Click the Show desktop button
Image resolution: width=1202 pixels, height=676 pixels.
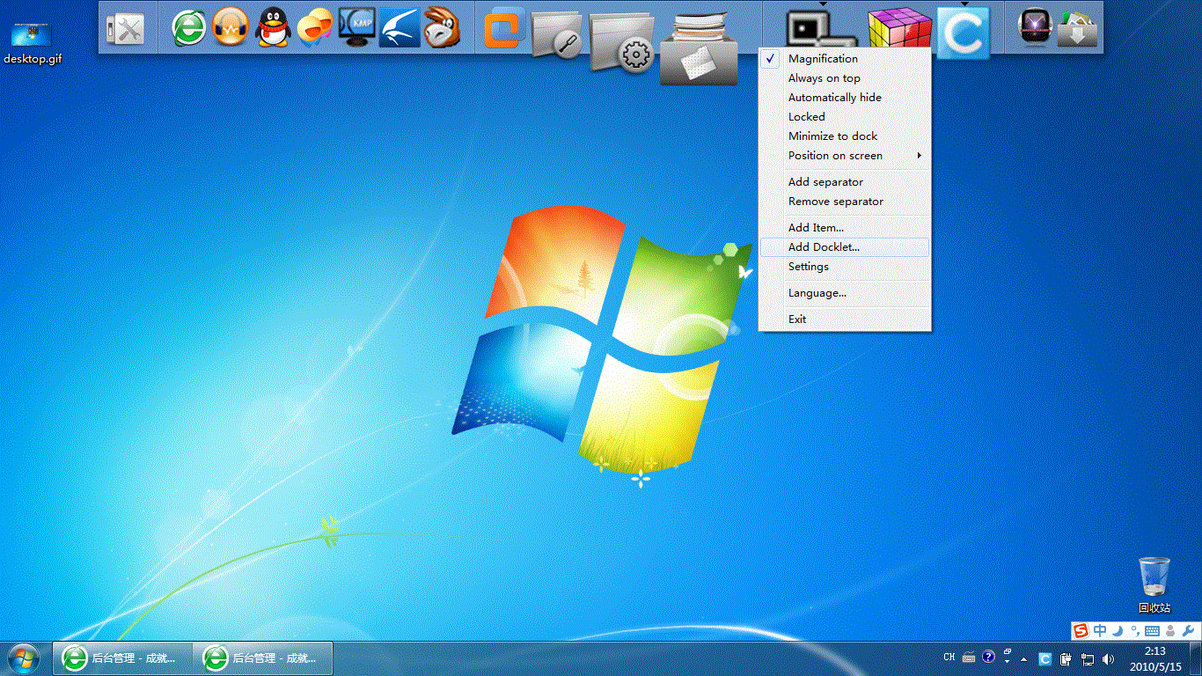point(1196,658)
